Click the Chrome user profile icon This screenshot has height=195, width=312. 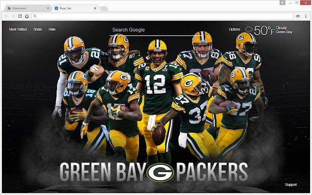click(x=282, y=2)
